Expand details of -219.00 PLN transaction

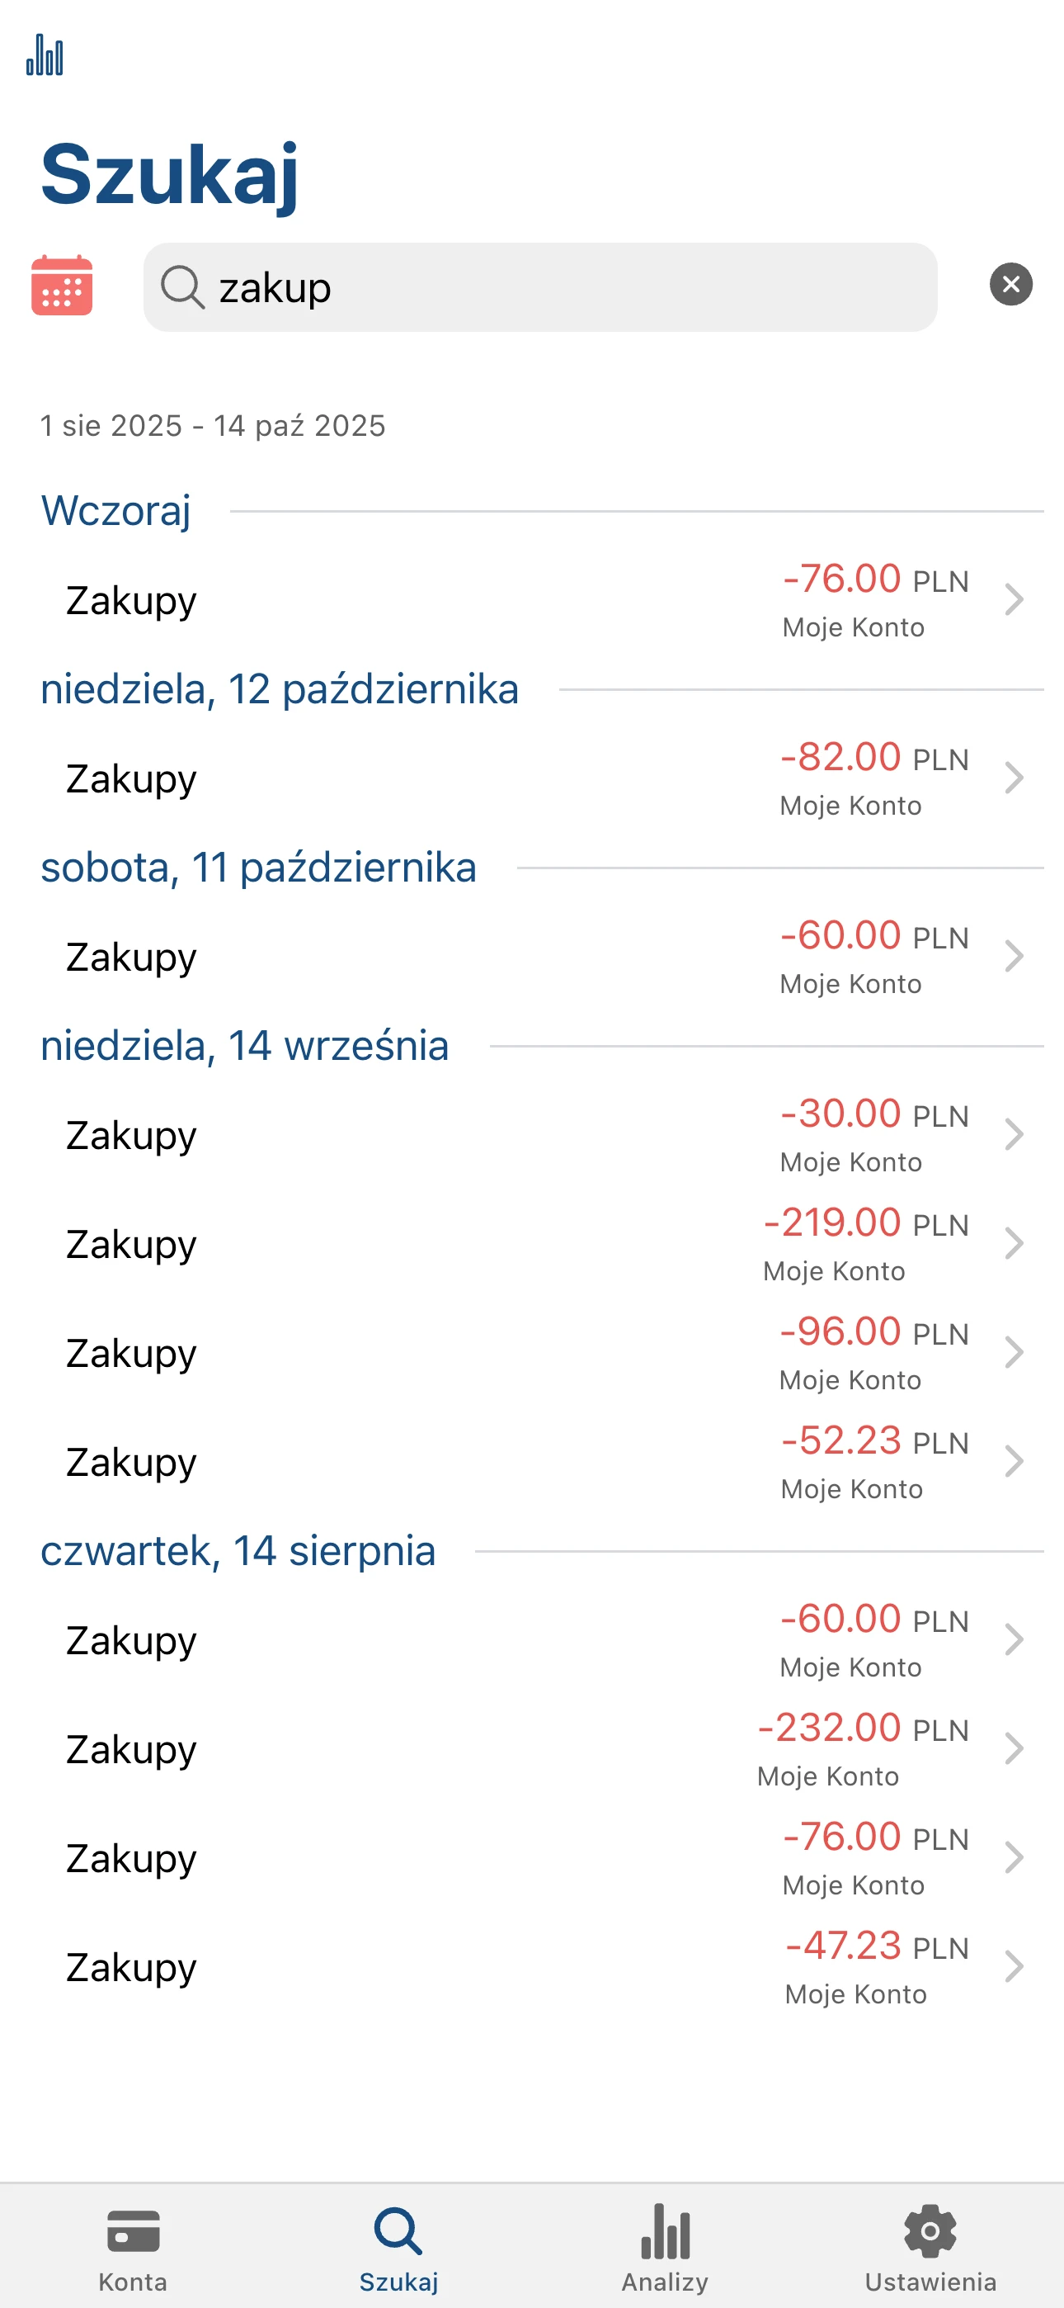pyautogui.click(x=1013, y=1245)
